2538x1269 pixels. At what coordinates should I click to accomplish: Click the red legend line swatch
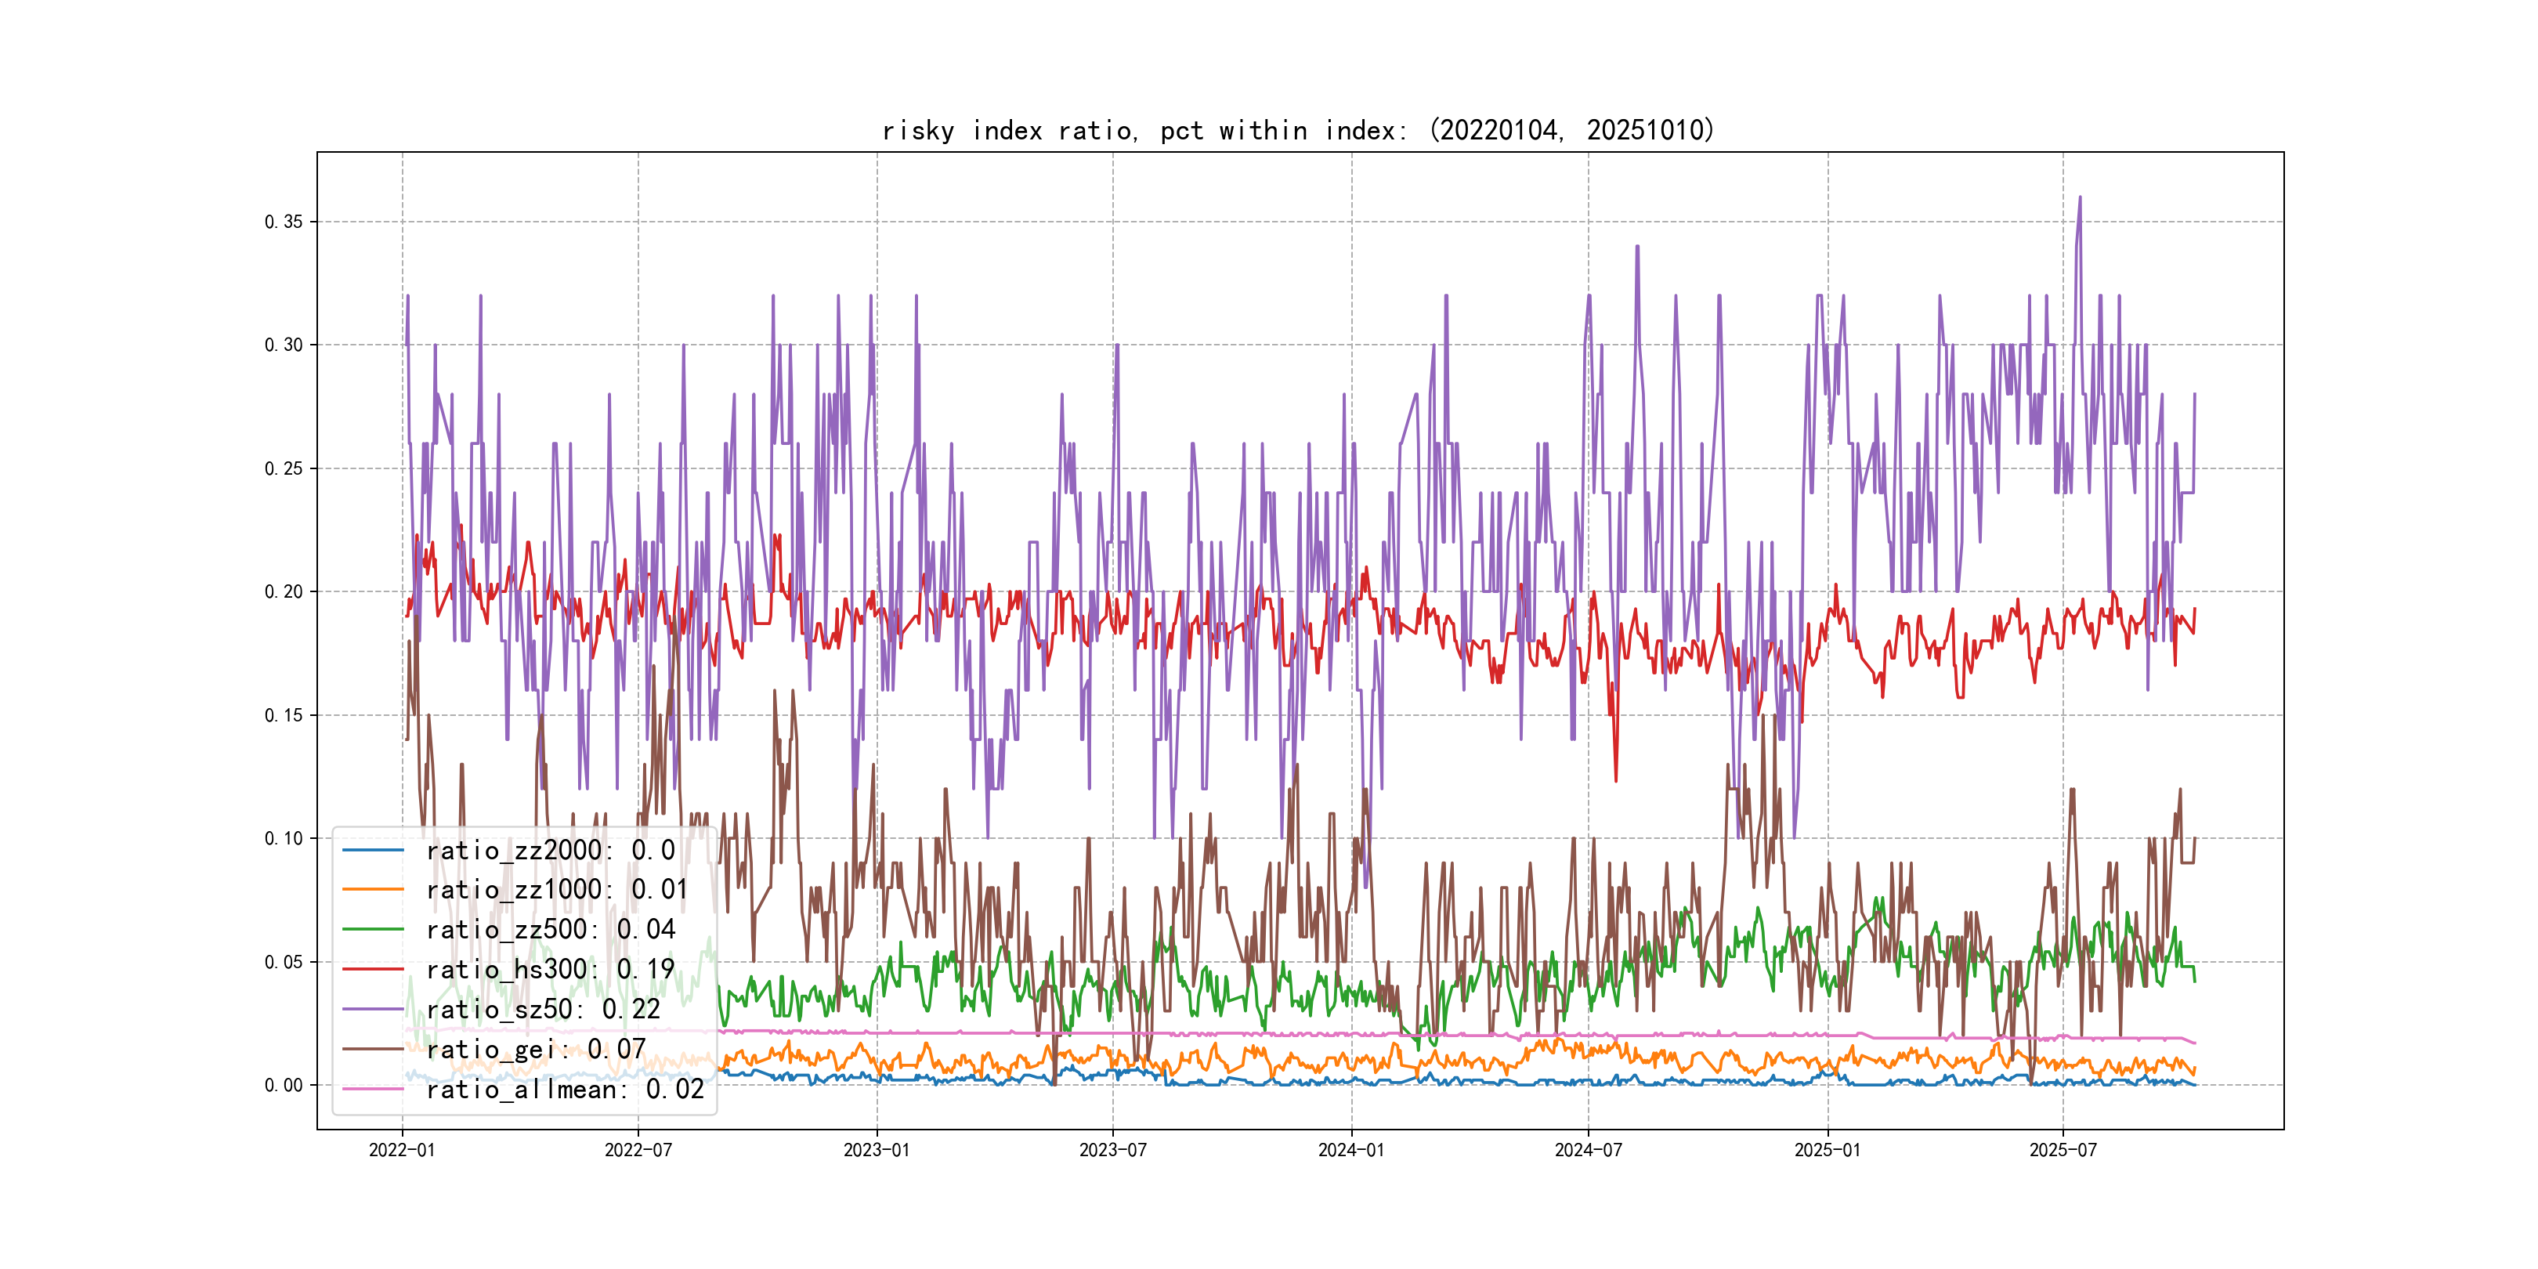(372, 970)
